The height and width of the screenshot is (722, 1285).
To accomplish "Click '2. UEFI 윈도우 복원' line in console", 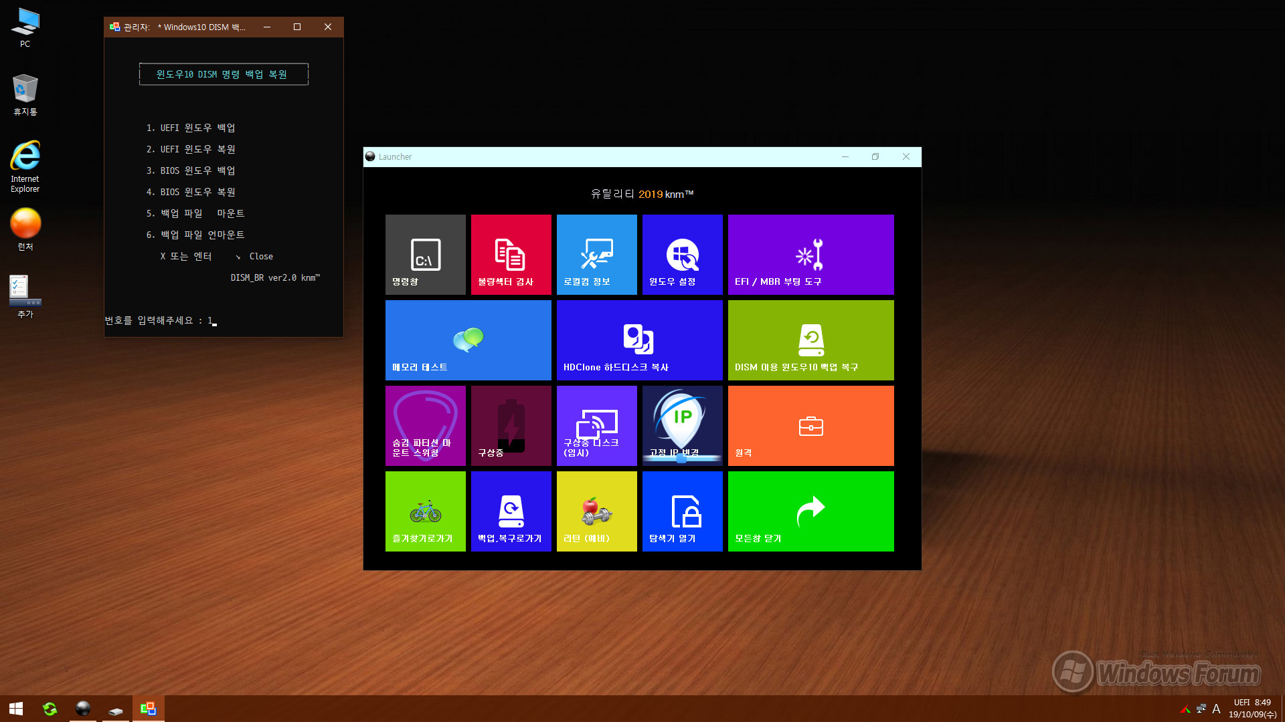I will tap(191, 149).
